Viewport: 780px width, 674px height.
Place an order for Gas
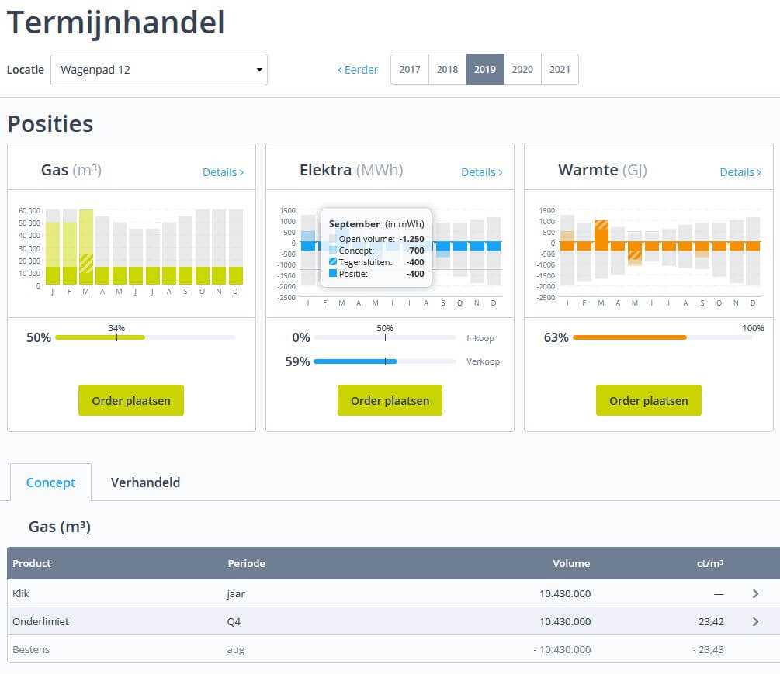pyautogui.click(x=131, y=401)
